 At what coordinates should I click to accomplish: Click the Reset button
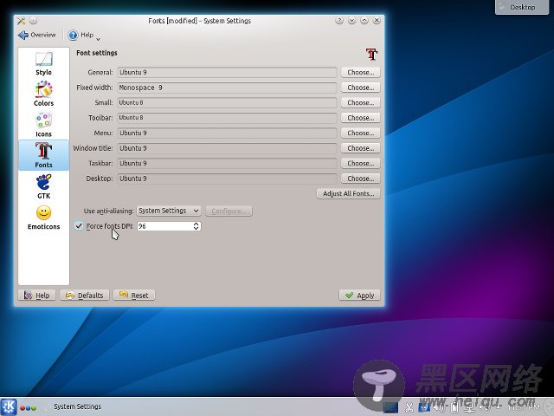click(x=134, y=296)
